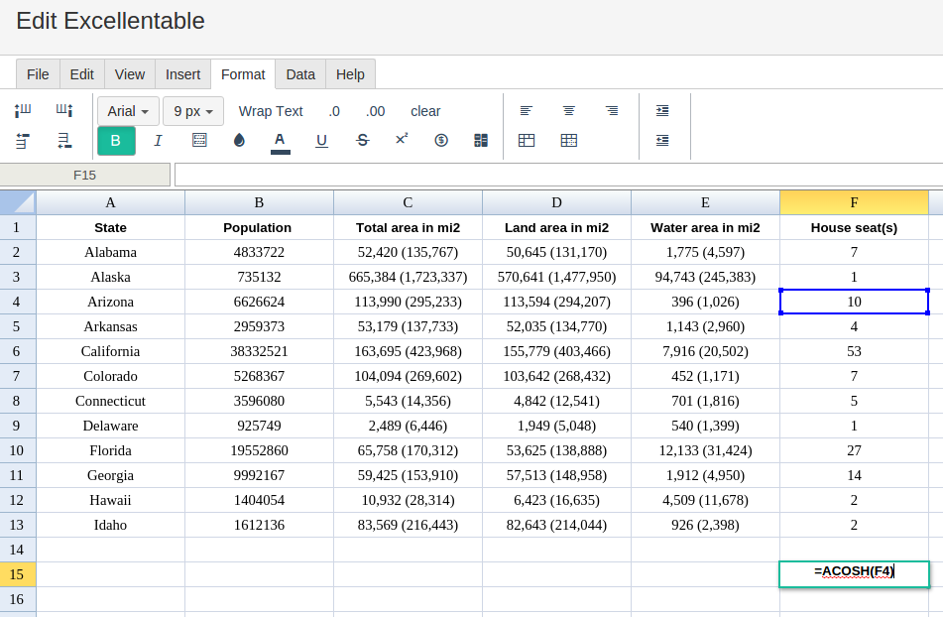The image size is (943, 617).
Task: Toggle italic text style
Action: coord(158,141)
